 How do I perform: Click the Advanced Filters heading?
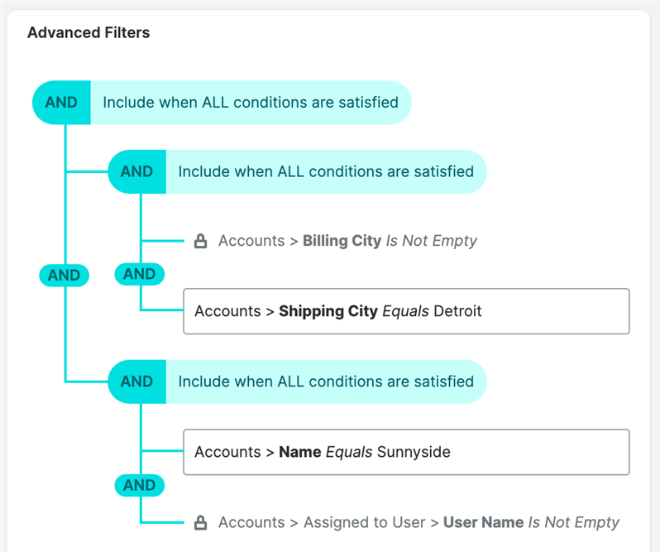(x=88, y=33)
